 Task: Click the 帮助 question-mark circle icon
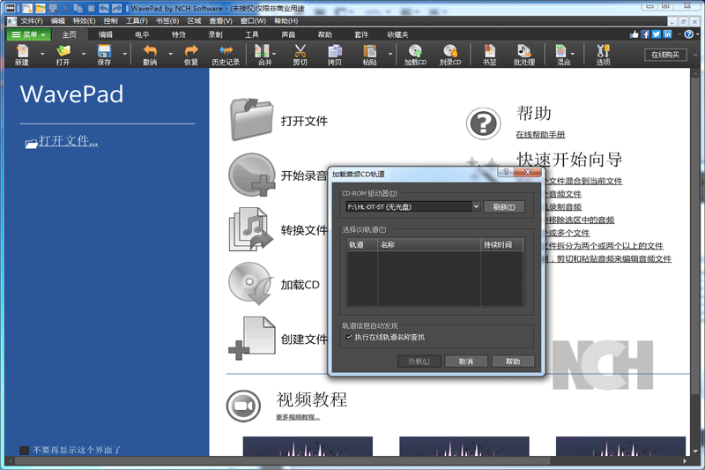click(483, 123)
